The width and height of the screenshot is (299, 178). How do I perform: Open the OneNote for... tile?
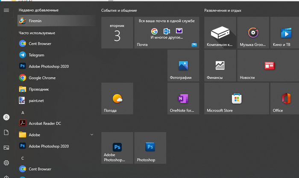pyautogui.click(x=183, y=98)
